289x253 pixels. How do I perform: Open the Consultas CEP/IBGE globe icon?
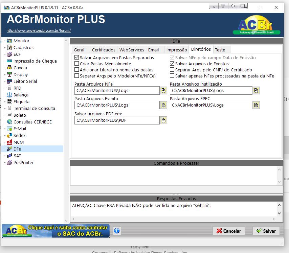[9, 122]
